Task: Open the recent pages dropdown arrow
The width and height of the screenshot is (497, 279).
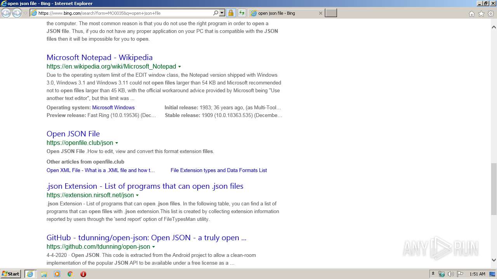Action: [25, 13]
